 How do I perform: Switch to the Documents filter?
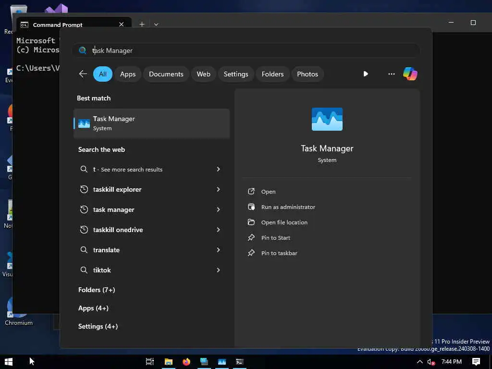coord(166,74)
